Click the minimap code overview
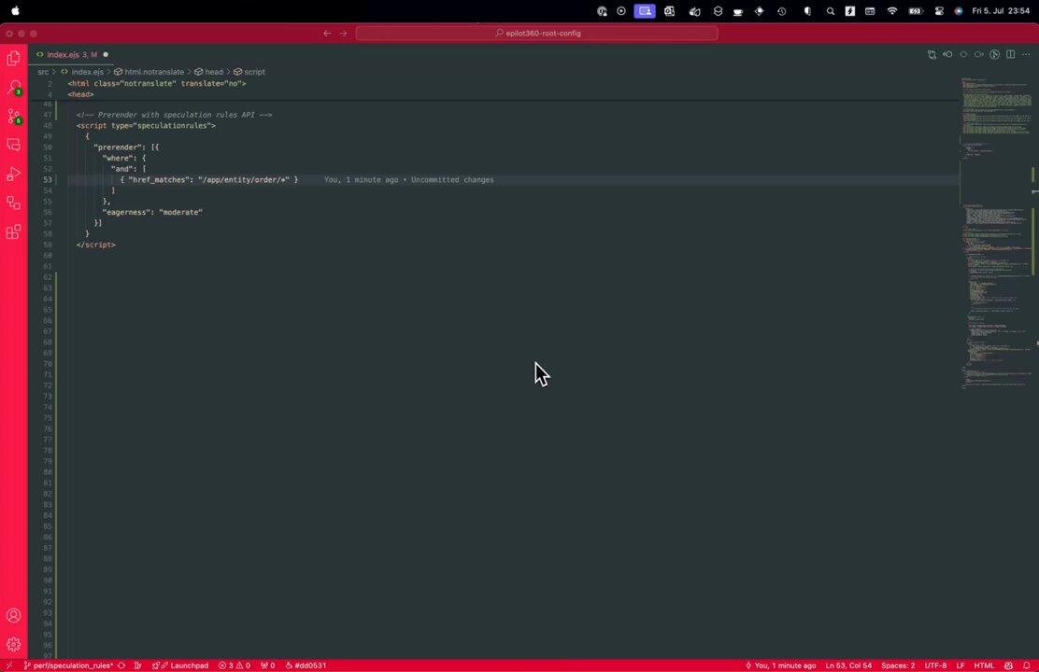The image size is (1039, 672). click(997, 231)
